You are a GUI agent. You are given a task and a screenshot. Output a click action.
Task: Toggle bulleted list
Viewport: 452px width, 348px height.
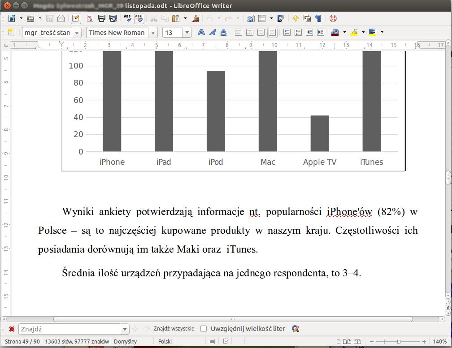[298, 32]
